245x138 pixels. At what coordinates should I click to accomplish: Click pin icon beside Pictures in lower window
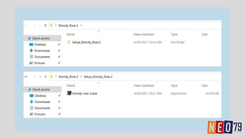tap(59, 114)
